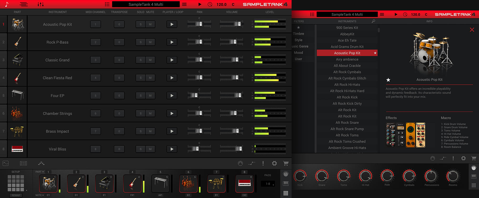Select the Style filter
479x198 pixels.
point(298,40)
